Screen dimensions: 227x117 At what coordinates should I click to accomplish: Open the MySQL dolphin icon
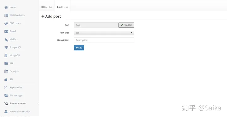point(6,39)
